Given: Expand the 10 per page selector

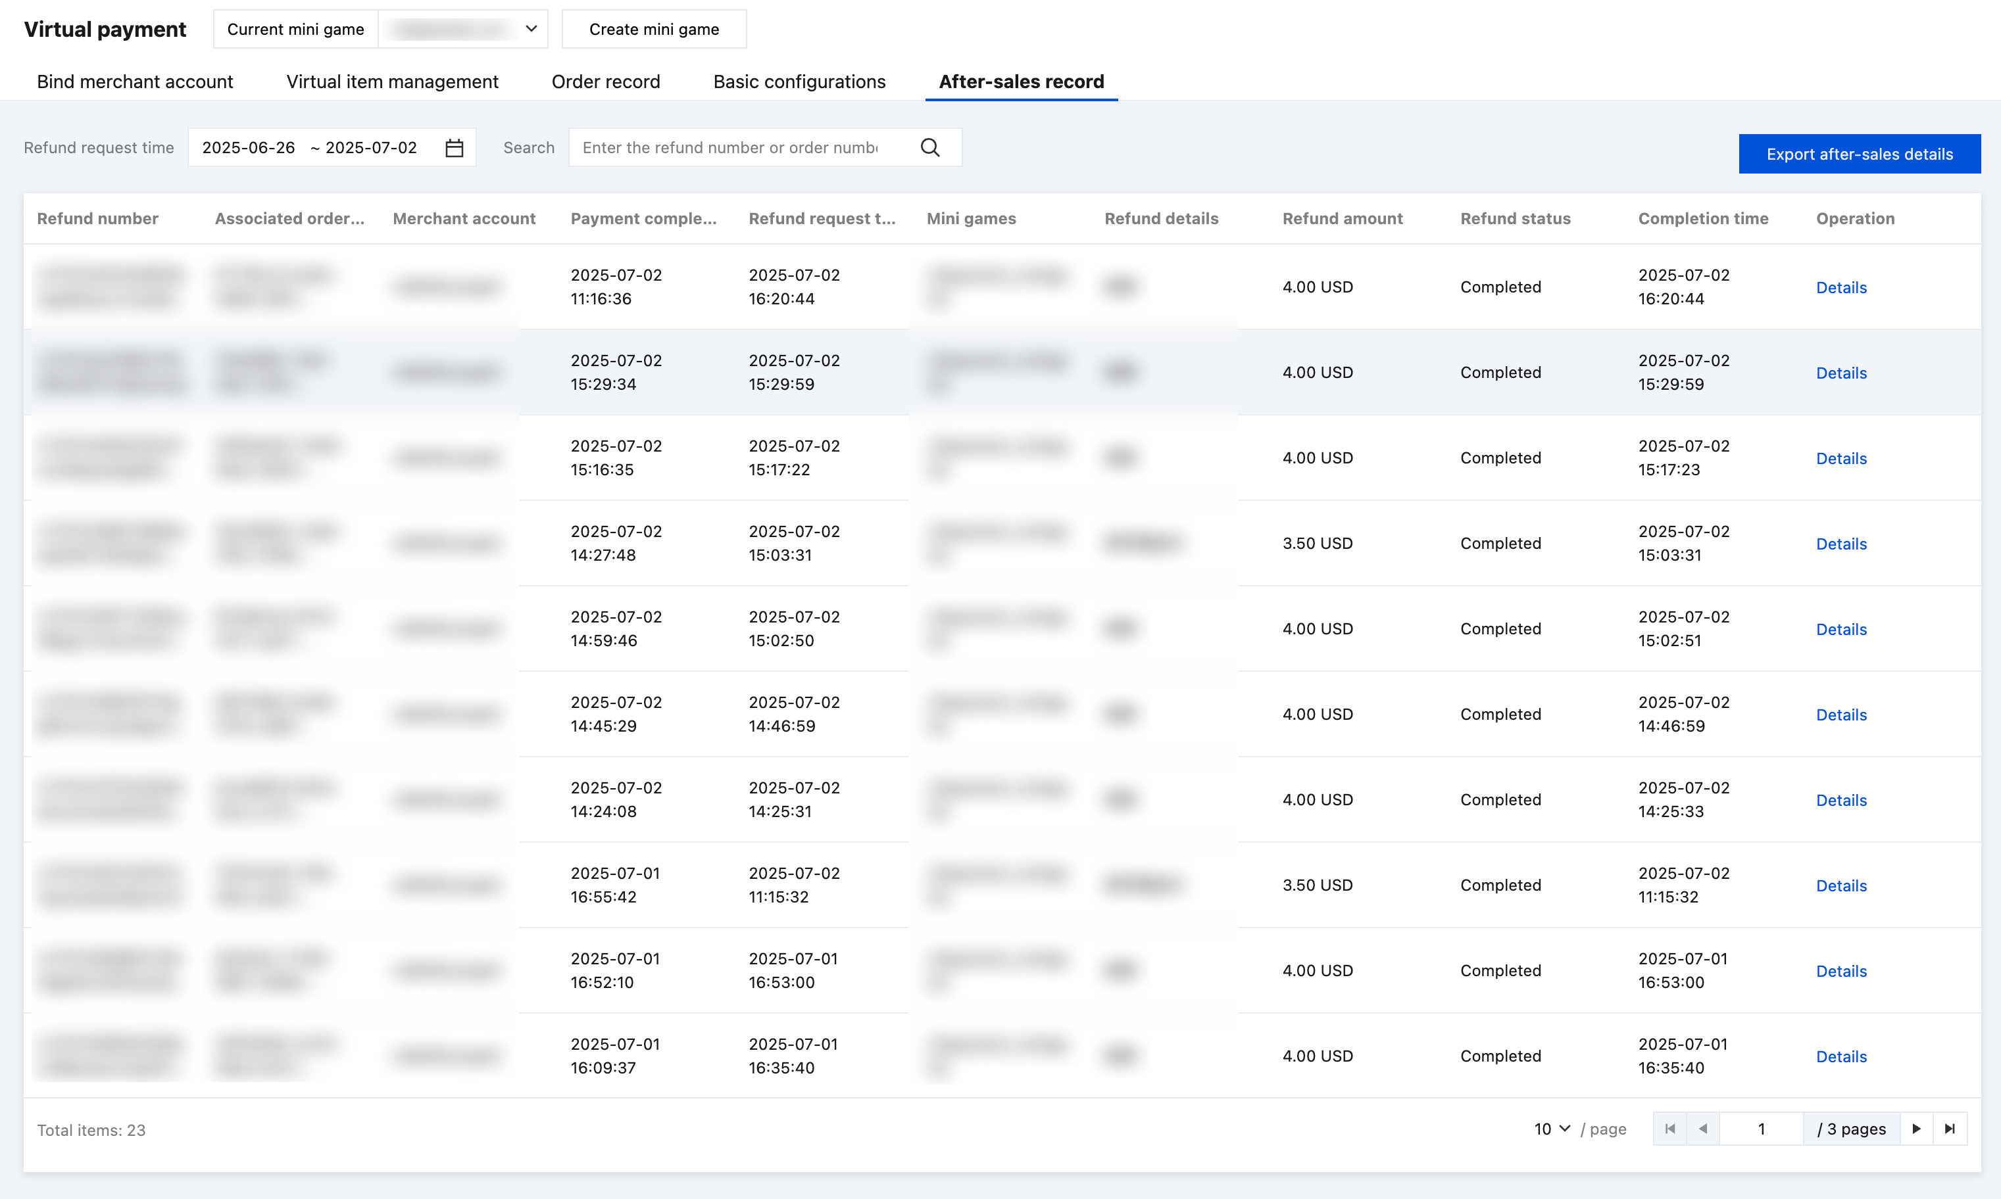Looking at the screenshot, I should tap(1552, 1129).
